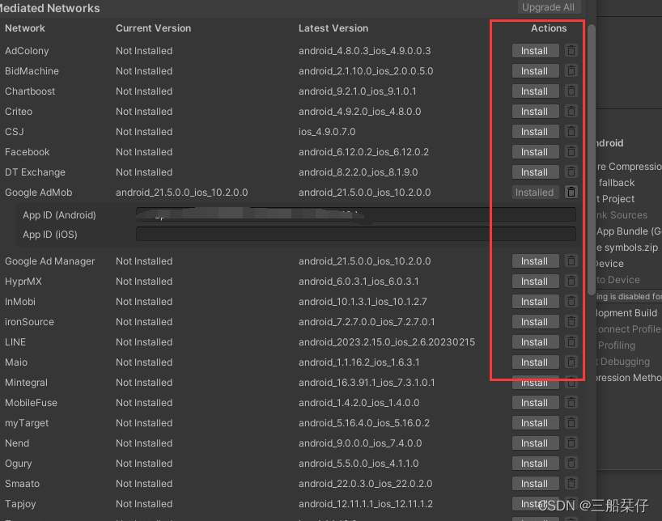The height and width of the screenshot is (521, 662).
Task: Click the trash icon for InMobi
Action: pyautogui.click(x=571, y=302)
